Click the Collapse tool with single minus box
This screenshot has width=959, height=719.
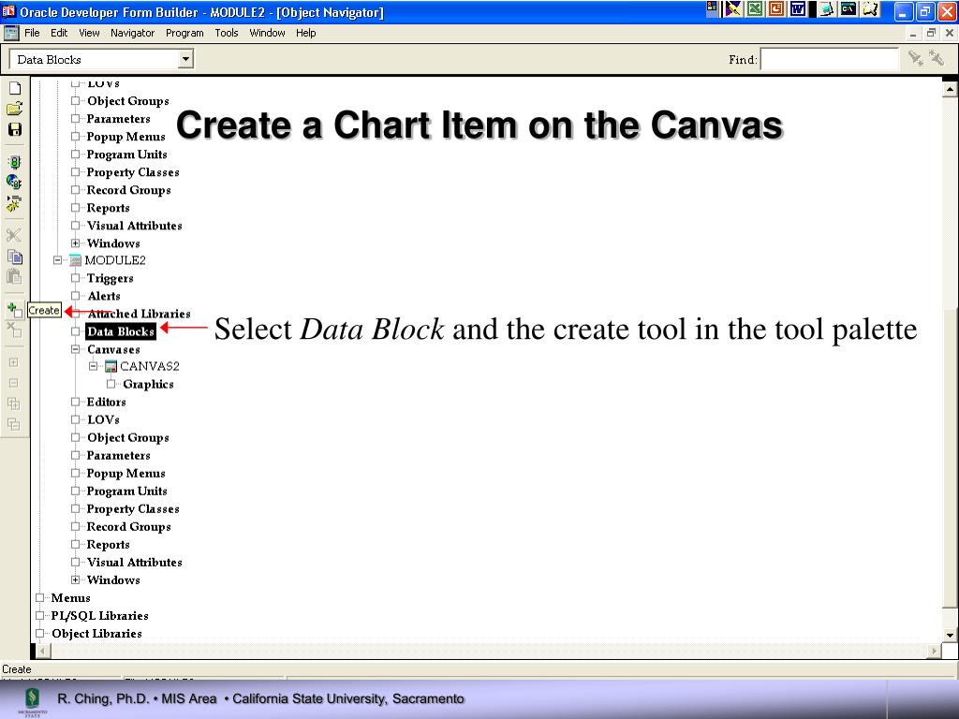click(x=14, y=383)
